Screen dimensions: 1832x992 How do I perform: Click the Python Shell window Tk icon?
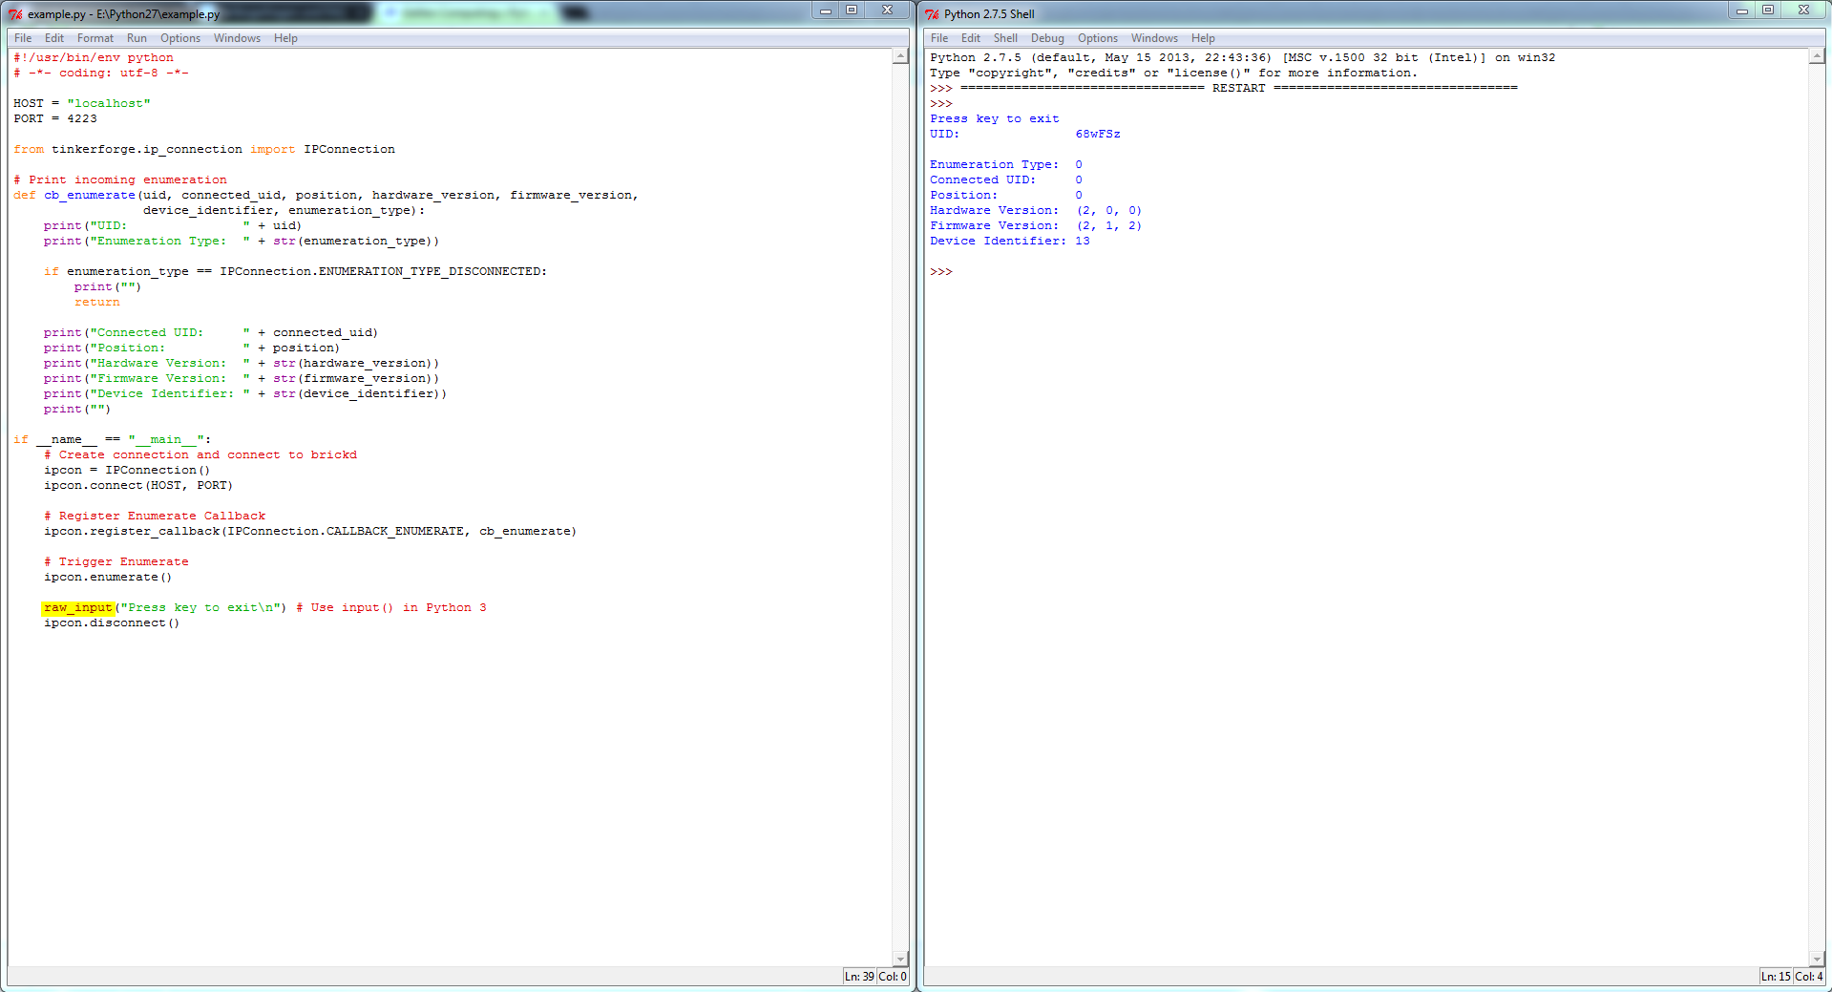coord(932,13)
